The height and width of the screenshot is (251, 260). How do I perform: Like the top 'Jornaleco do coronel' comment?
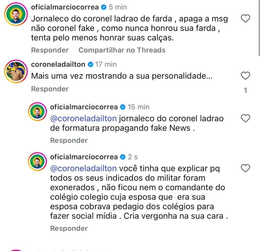tap(245, 18)
